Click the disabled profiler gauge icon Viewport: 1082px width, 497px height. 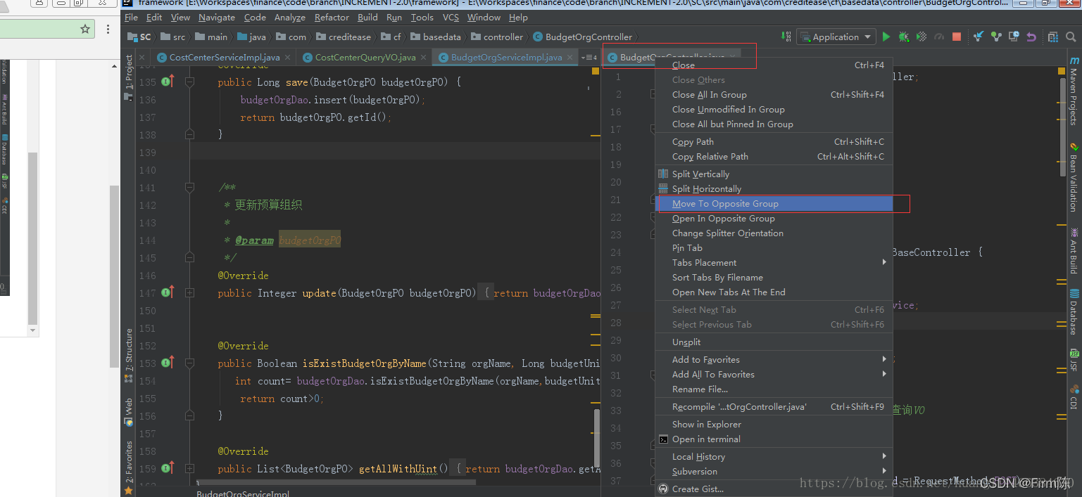click(939, 37)
